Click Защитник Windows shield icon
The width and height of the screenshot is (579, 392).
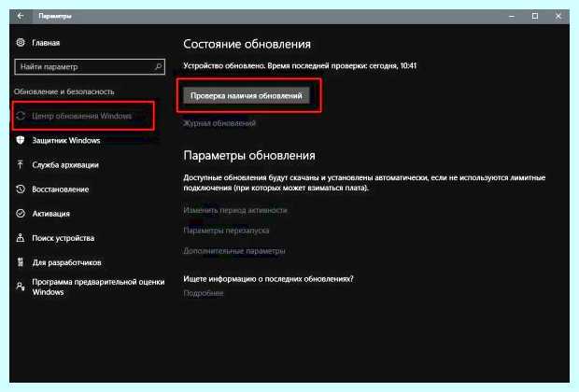coord(21,140)
